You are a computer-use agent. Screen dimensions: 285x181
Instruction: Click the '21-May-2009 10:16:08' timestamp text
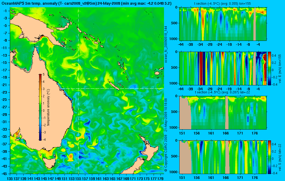click(x=166, y=115)
